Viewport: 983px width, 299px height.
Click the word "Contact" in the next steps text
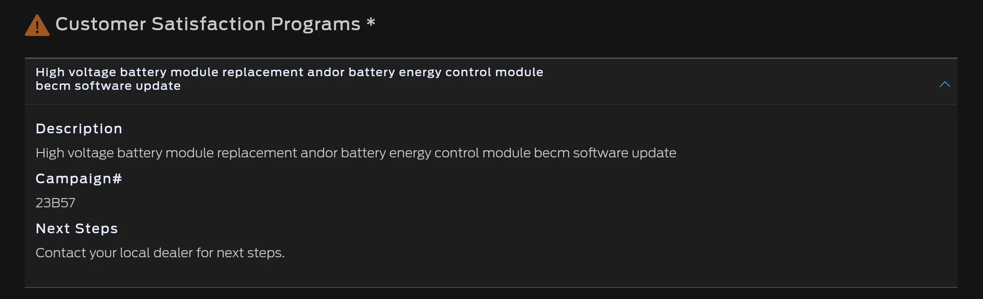[61, 253]
